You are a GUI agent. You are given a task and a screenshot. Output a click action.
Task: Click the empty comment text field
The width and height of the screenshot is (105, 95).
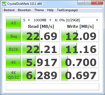coord(52,87)
